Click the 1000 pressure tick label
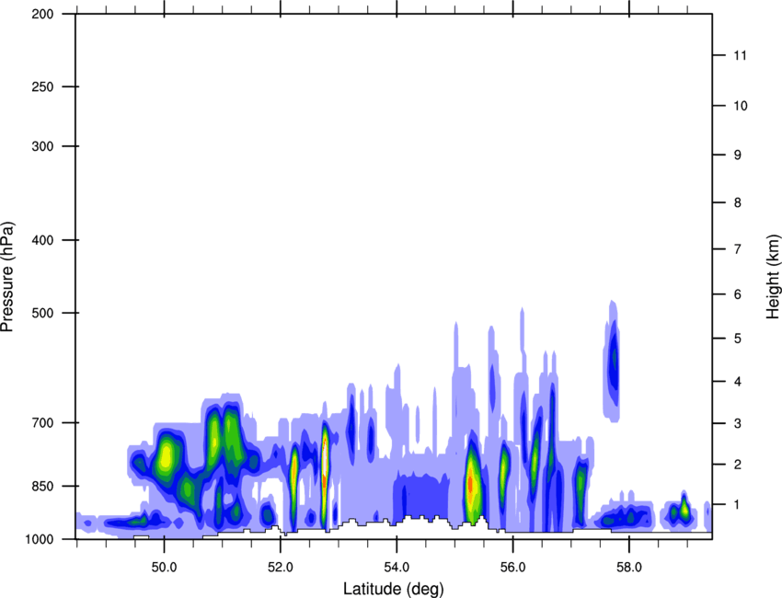This screenshot has width=782, height=598. coord(40,539)
